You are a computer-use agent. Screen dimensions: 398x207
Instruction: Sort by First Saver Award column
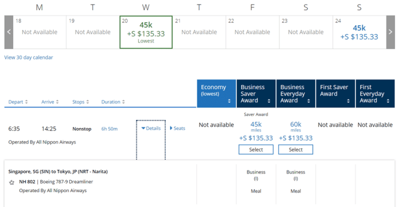coord(335,94)
